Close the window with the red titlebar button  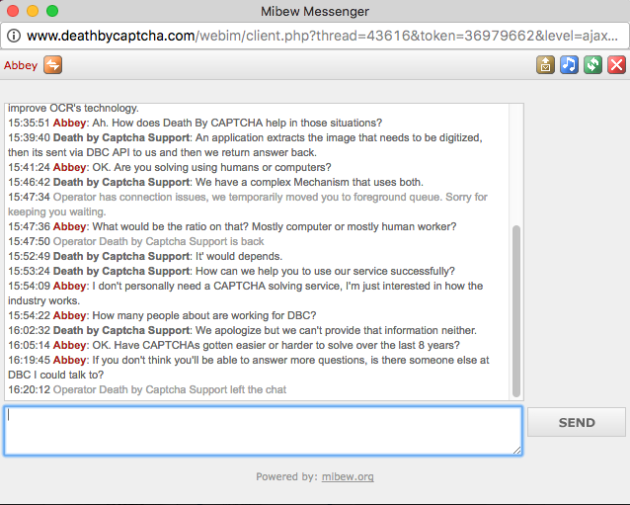point(13,11)
